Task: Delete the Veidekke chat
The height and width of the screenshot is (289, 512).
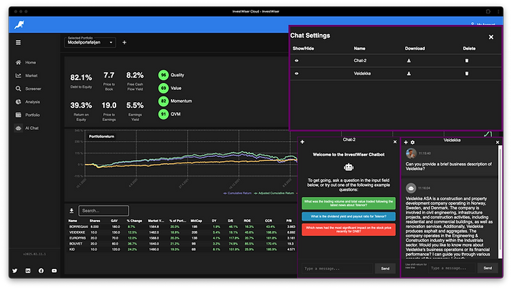Action: (x=466, y=74)
